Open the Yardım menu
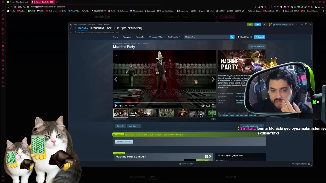Image resolution: width=326 pixels, height=183 pixels. pyautogui.click(x=106, y=25)
